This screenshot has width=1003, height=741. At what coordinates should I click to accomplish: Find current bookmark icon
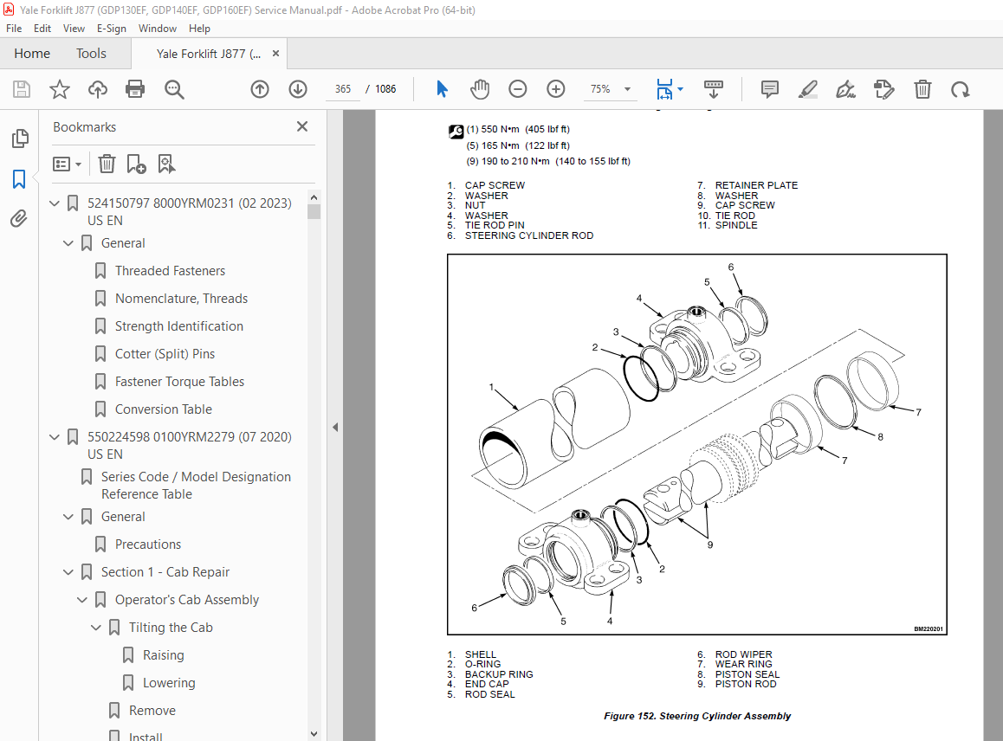[x=166, y=164]
